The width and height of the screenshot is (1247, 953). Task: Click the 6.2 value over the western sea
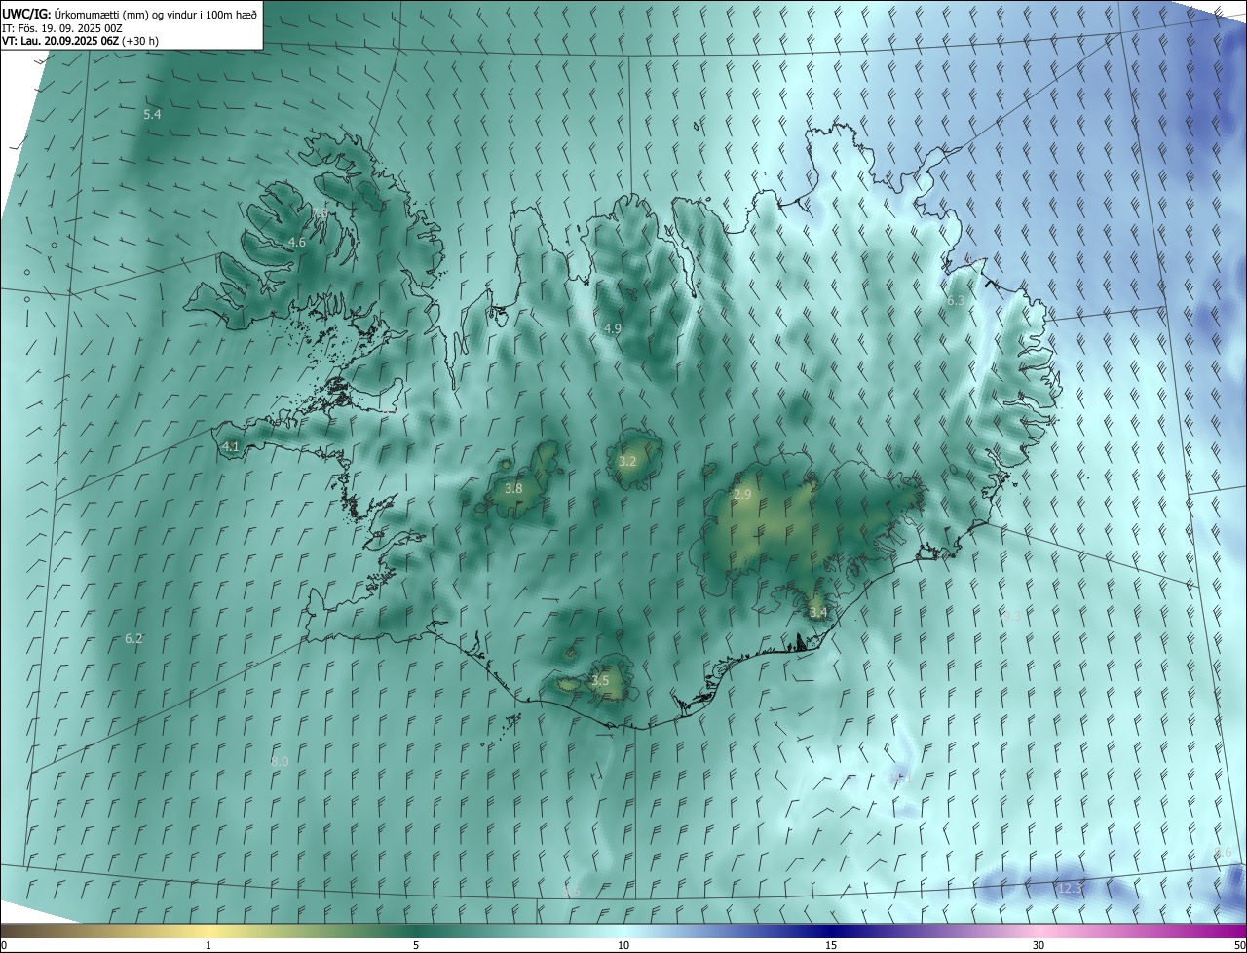click(x=133, y=638)
